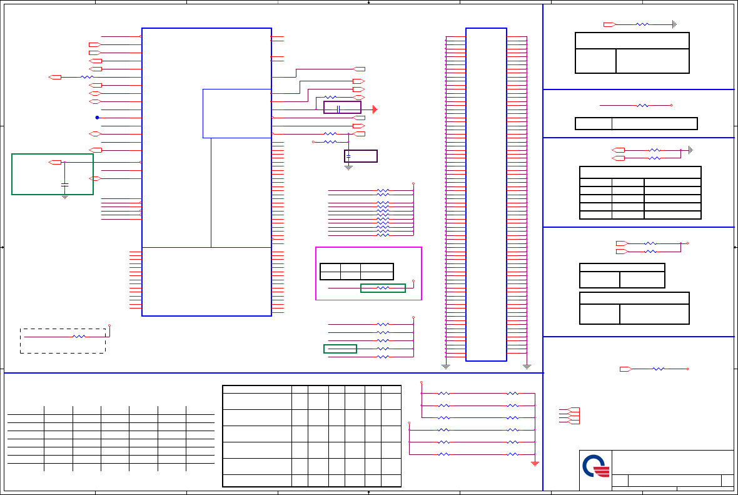Select the capacitor in the dark purple box
Screen dimensions: 738x495
tap(348, 156)
